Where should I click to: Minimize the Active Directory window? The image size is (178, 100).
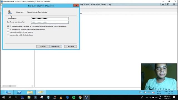point(163,4)
